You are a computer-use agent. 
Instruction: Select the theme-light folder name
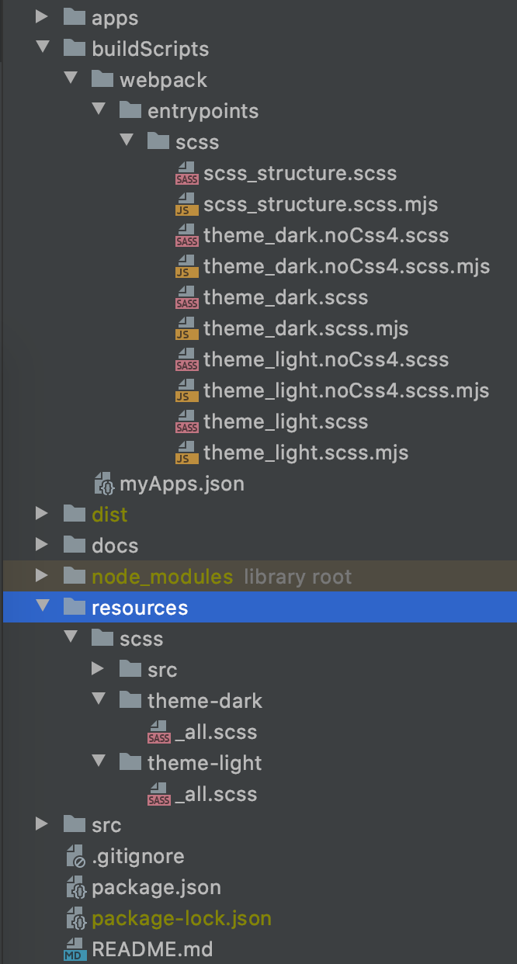pos(205,763)
